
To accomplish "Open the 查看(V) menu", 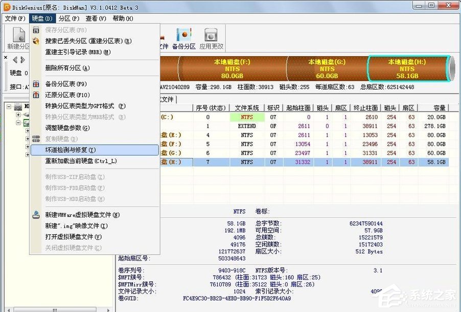I will [96, 18].
